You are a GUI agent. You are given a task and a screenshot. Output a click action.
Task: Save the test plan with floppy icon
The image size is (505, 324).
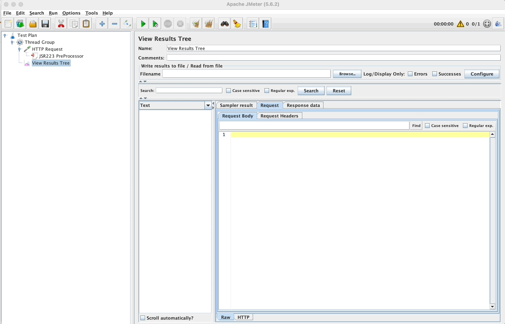(45, 24)
